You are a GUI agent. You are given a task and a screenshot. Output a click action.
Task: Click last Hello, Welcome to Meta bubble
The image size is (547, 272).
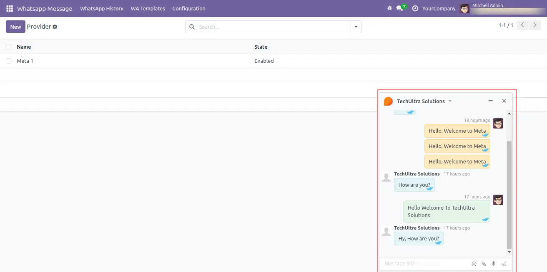(x=457, y=161)
